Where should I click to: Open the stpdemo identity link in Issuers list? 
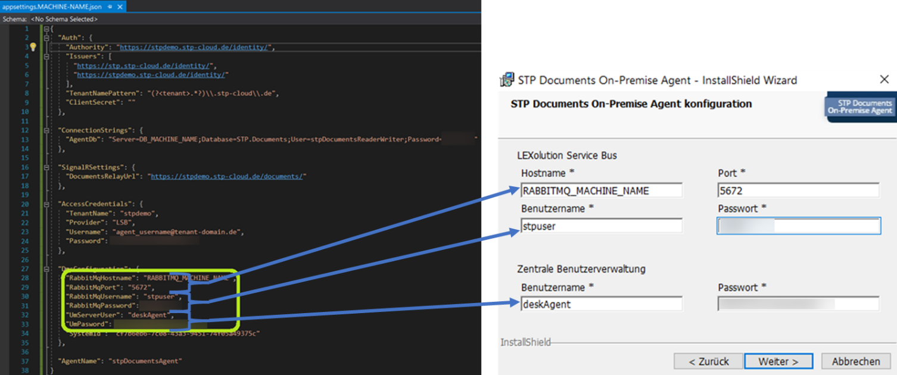151,75
